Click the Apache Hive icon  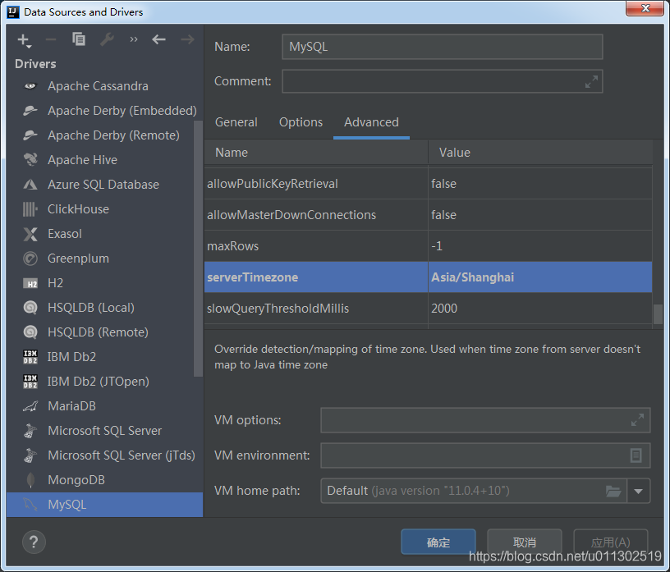pyautogui.click(x=30, y=160)
